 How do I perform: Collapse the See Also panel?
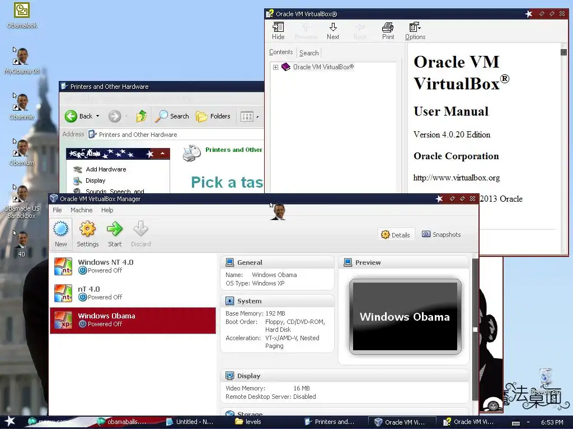(x=162, y=154)
